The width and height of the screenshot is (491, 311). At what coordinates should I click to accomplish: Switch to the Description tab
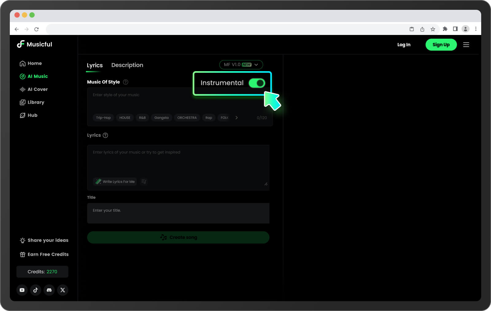coord(127,65)
